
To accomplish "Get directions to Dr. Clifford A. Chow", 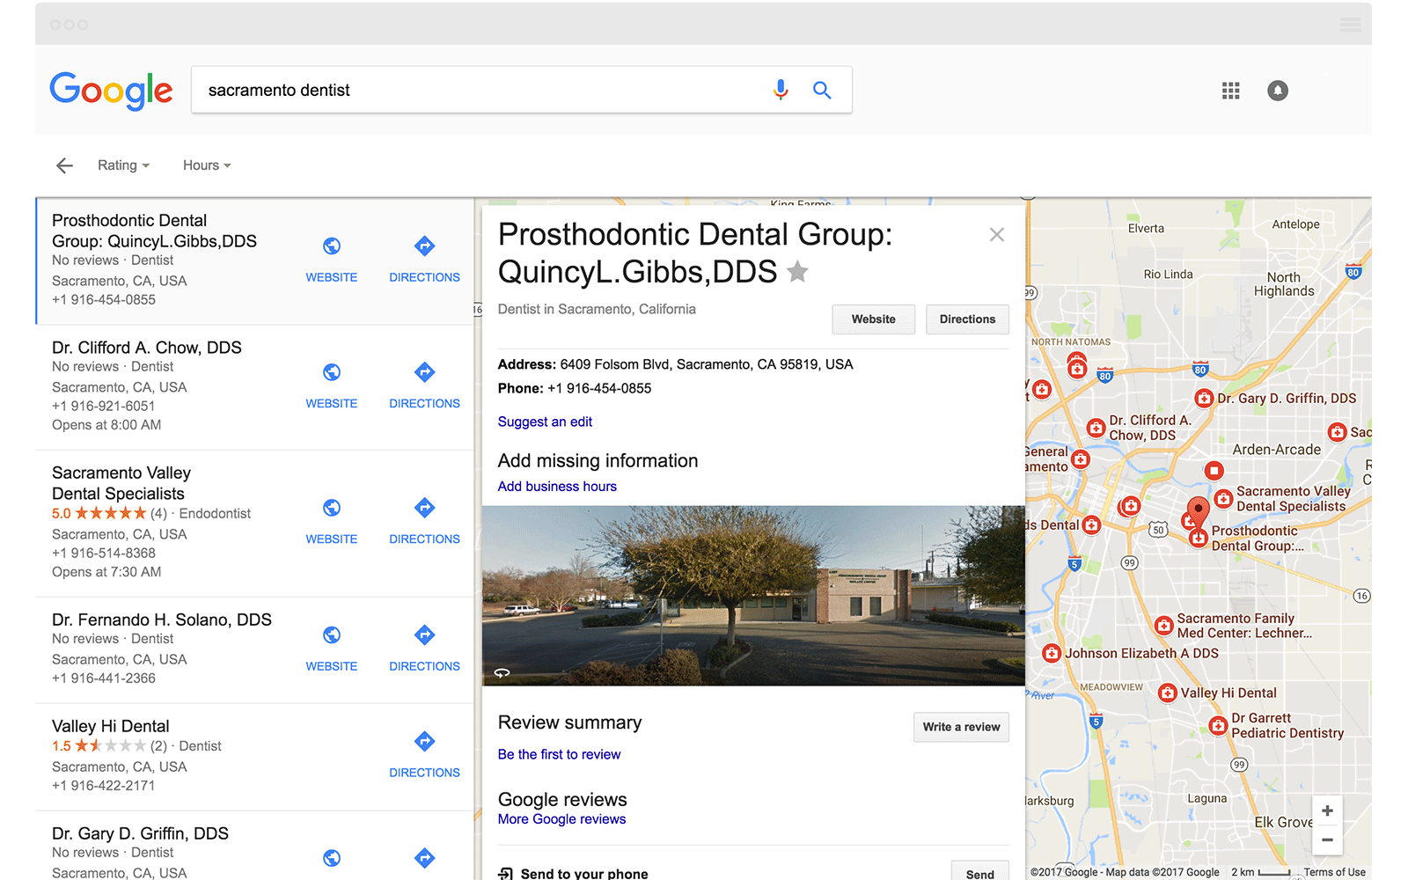I will [x=424, y=385].
